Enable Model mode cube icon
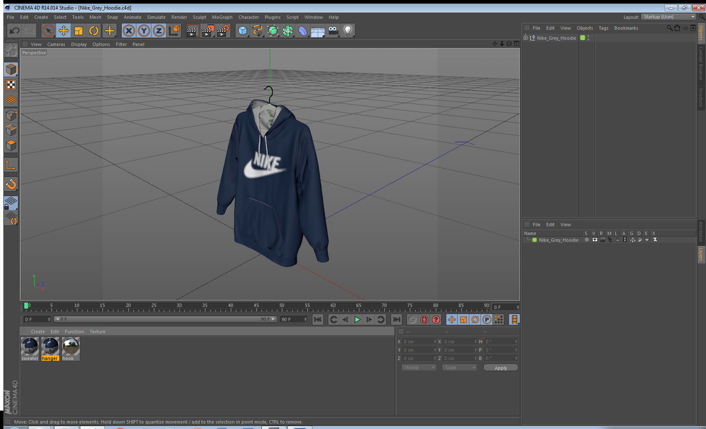The width and height of the screenshot is (706, 429). coord(11,69)
